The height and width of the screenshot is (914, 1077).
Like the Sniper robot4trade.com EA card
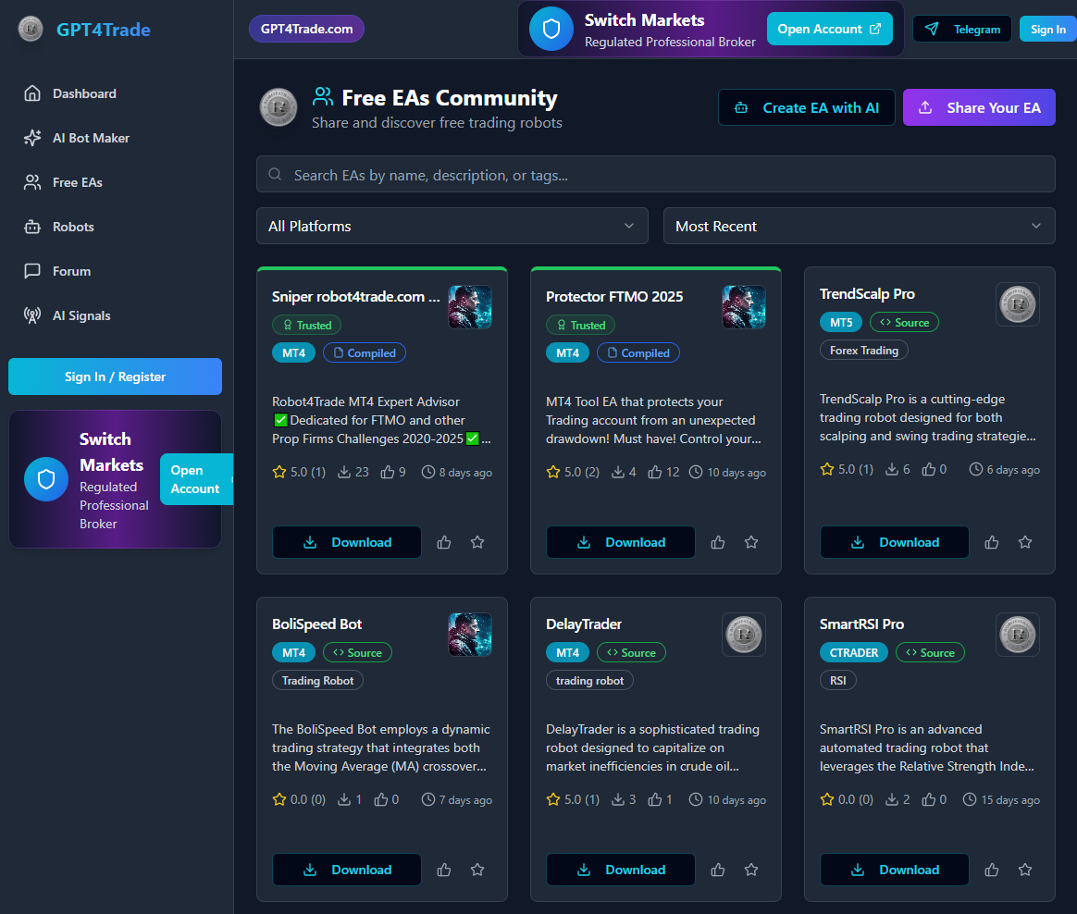coord(444,542)
